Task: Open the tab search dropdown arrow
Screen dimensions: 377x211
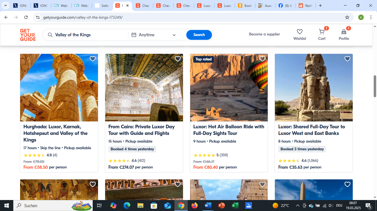Action: tap(6, 5)
